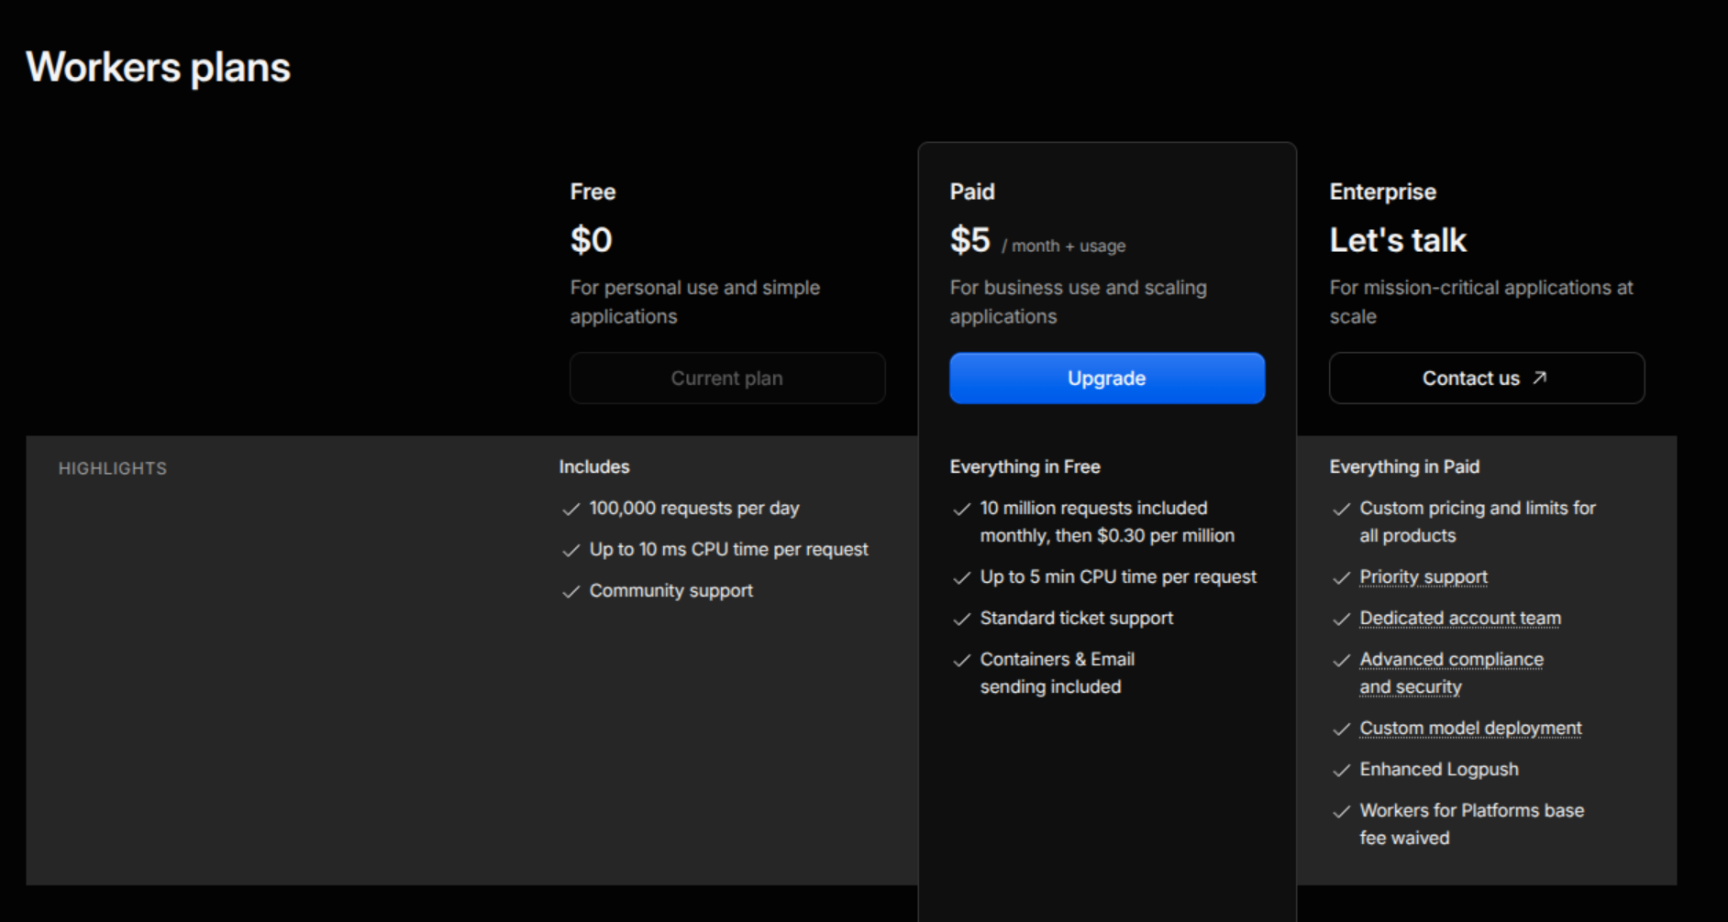Select the Paid plan heading
The width and height of the screenshot is (1728, 922).
tap(972, 192)
